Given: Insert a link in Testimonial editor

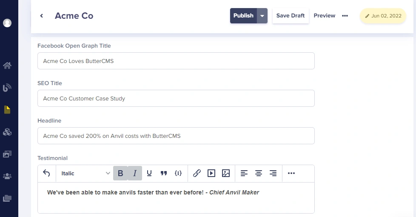Looking at the screenshot, I should click(197, 173).
